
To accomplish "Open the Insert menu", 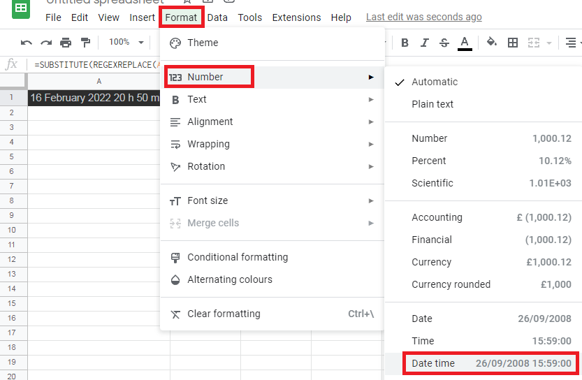I will 142,17.
